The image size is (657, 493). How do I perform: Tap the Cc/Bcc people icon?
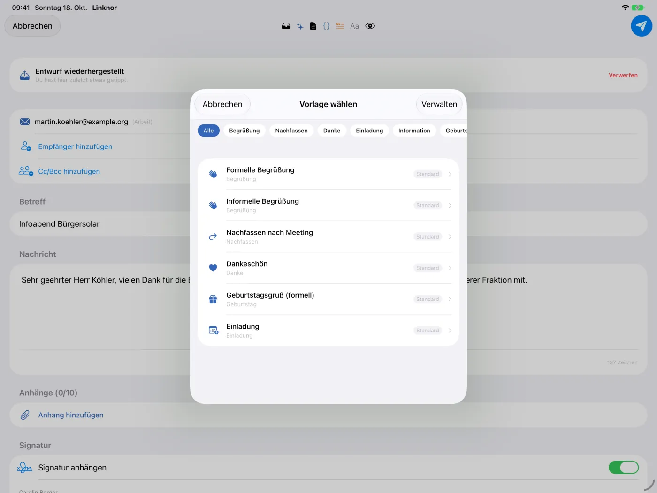tap(26, 171)
